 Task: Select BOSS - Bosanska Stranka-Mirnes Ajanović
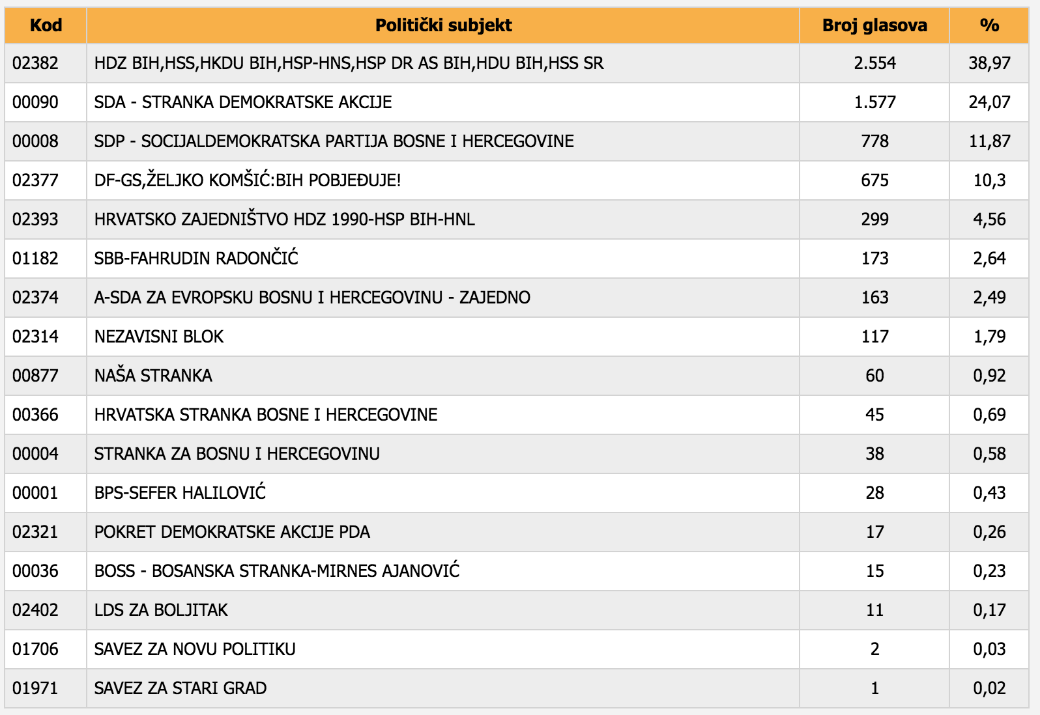(277, 571)
